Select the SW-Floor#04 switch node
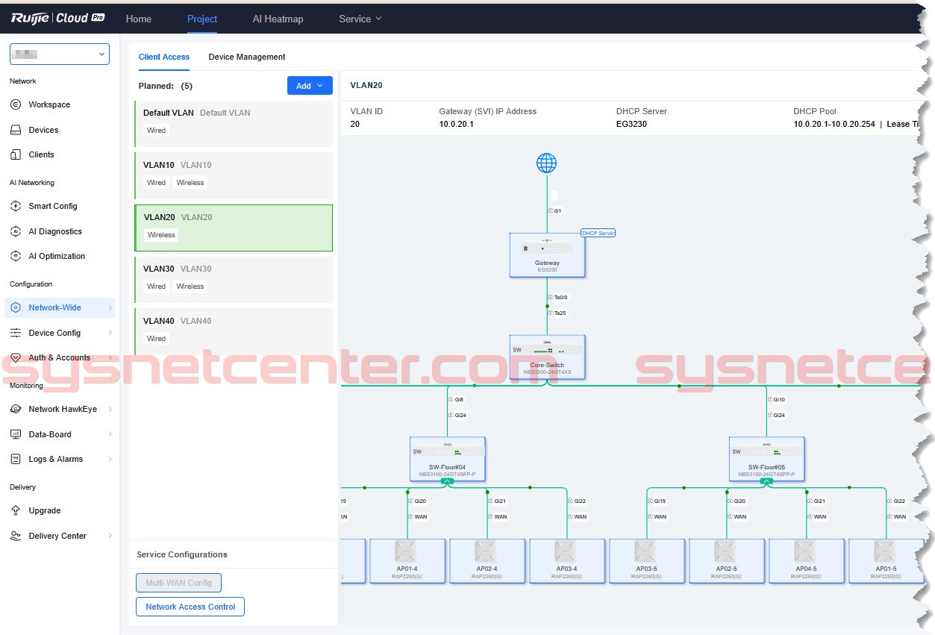 (448, 457)
